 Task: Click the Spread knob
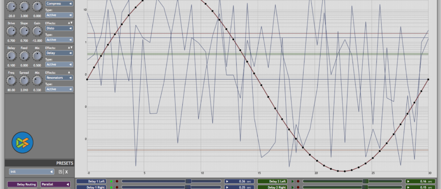coord(24,81)
